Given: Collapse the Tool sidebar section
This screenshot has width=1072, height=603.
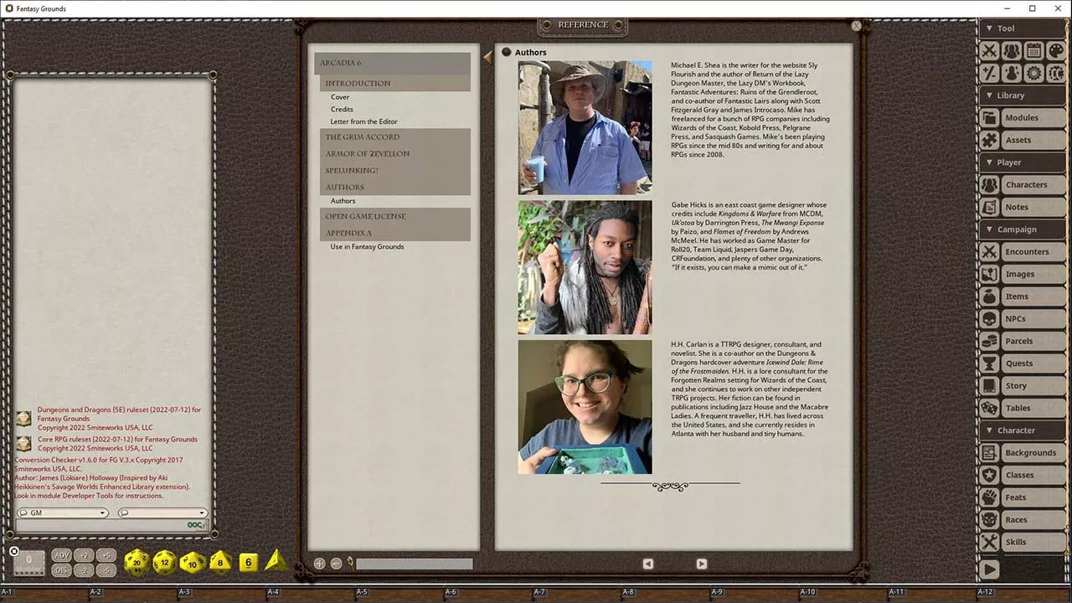Looking at the screenshot, I should tap(1023, 28).
